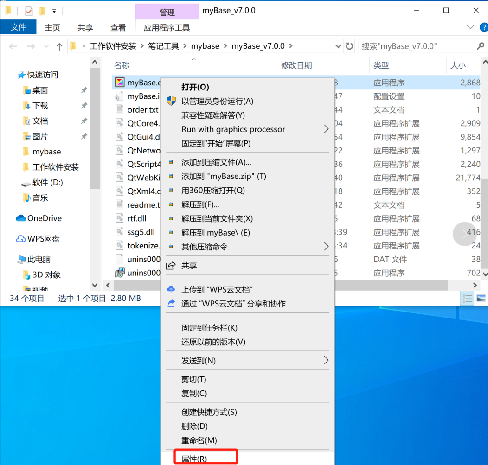Screen dimensions: 488x465
Task: Click the unins000 installer icon
Action: (x=120, y=273)
